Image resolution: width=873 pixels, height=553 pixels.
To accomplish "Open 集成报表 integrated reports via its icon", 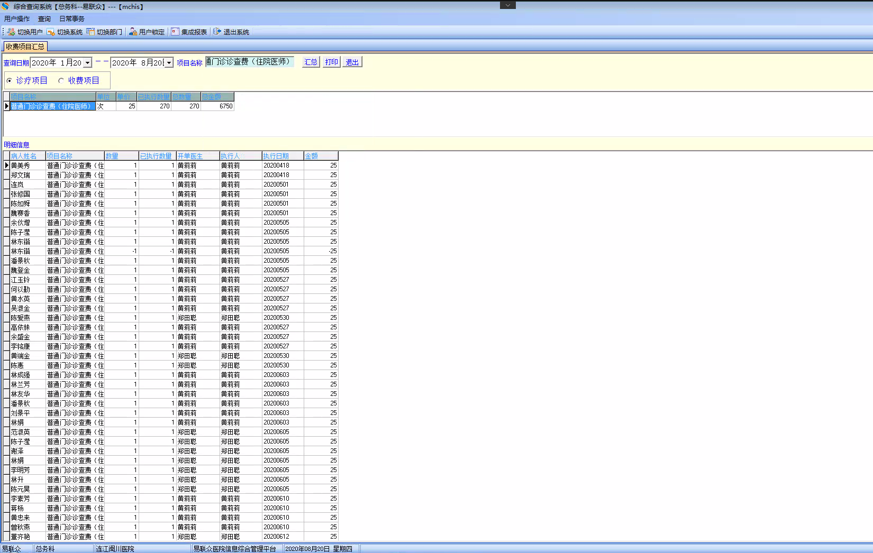I will [x=175, y=32].
